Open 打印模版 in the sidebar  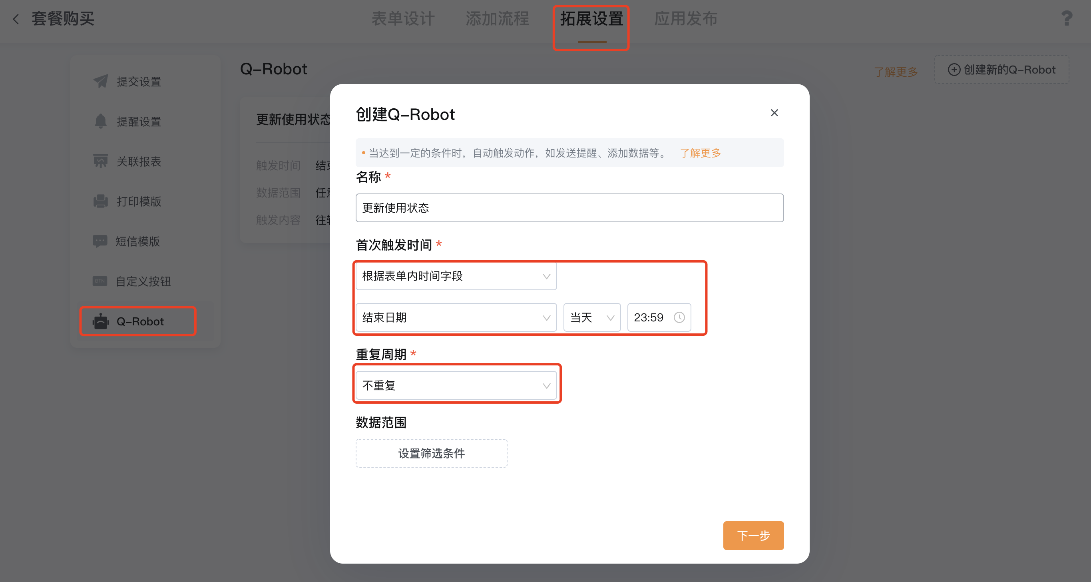[145, 201]
